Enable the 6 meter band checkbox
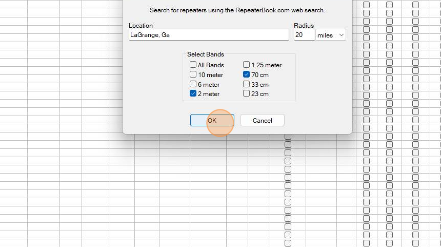 [x=193, y=84]
